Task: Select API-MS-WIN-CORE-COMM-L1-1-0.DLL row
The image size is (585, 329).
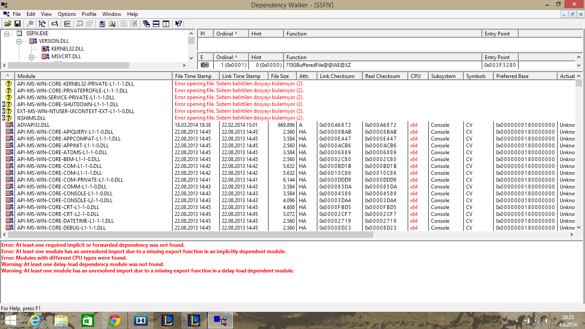Action: (62, 187)
